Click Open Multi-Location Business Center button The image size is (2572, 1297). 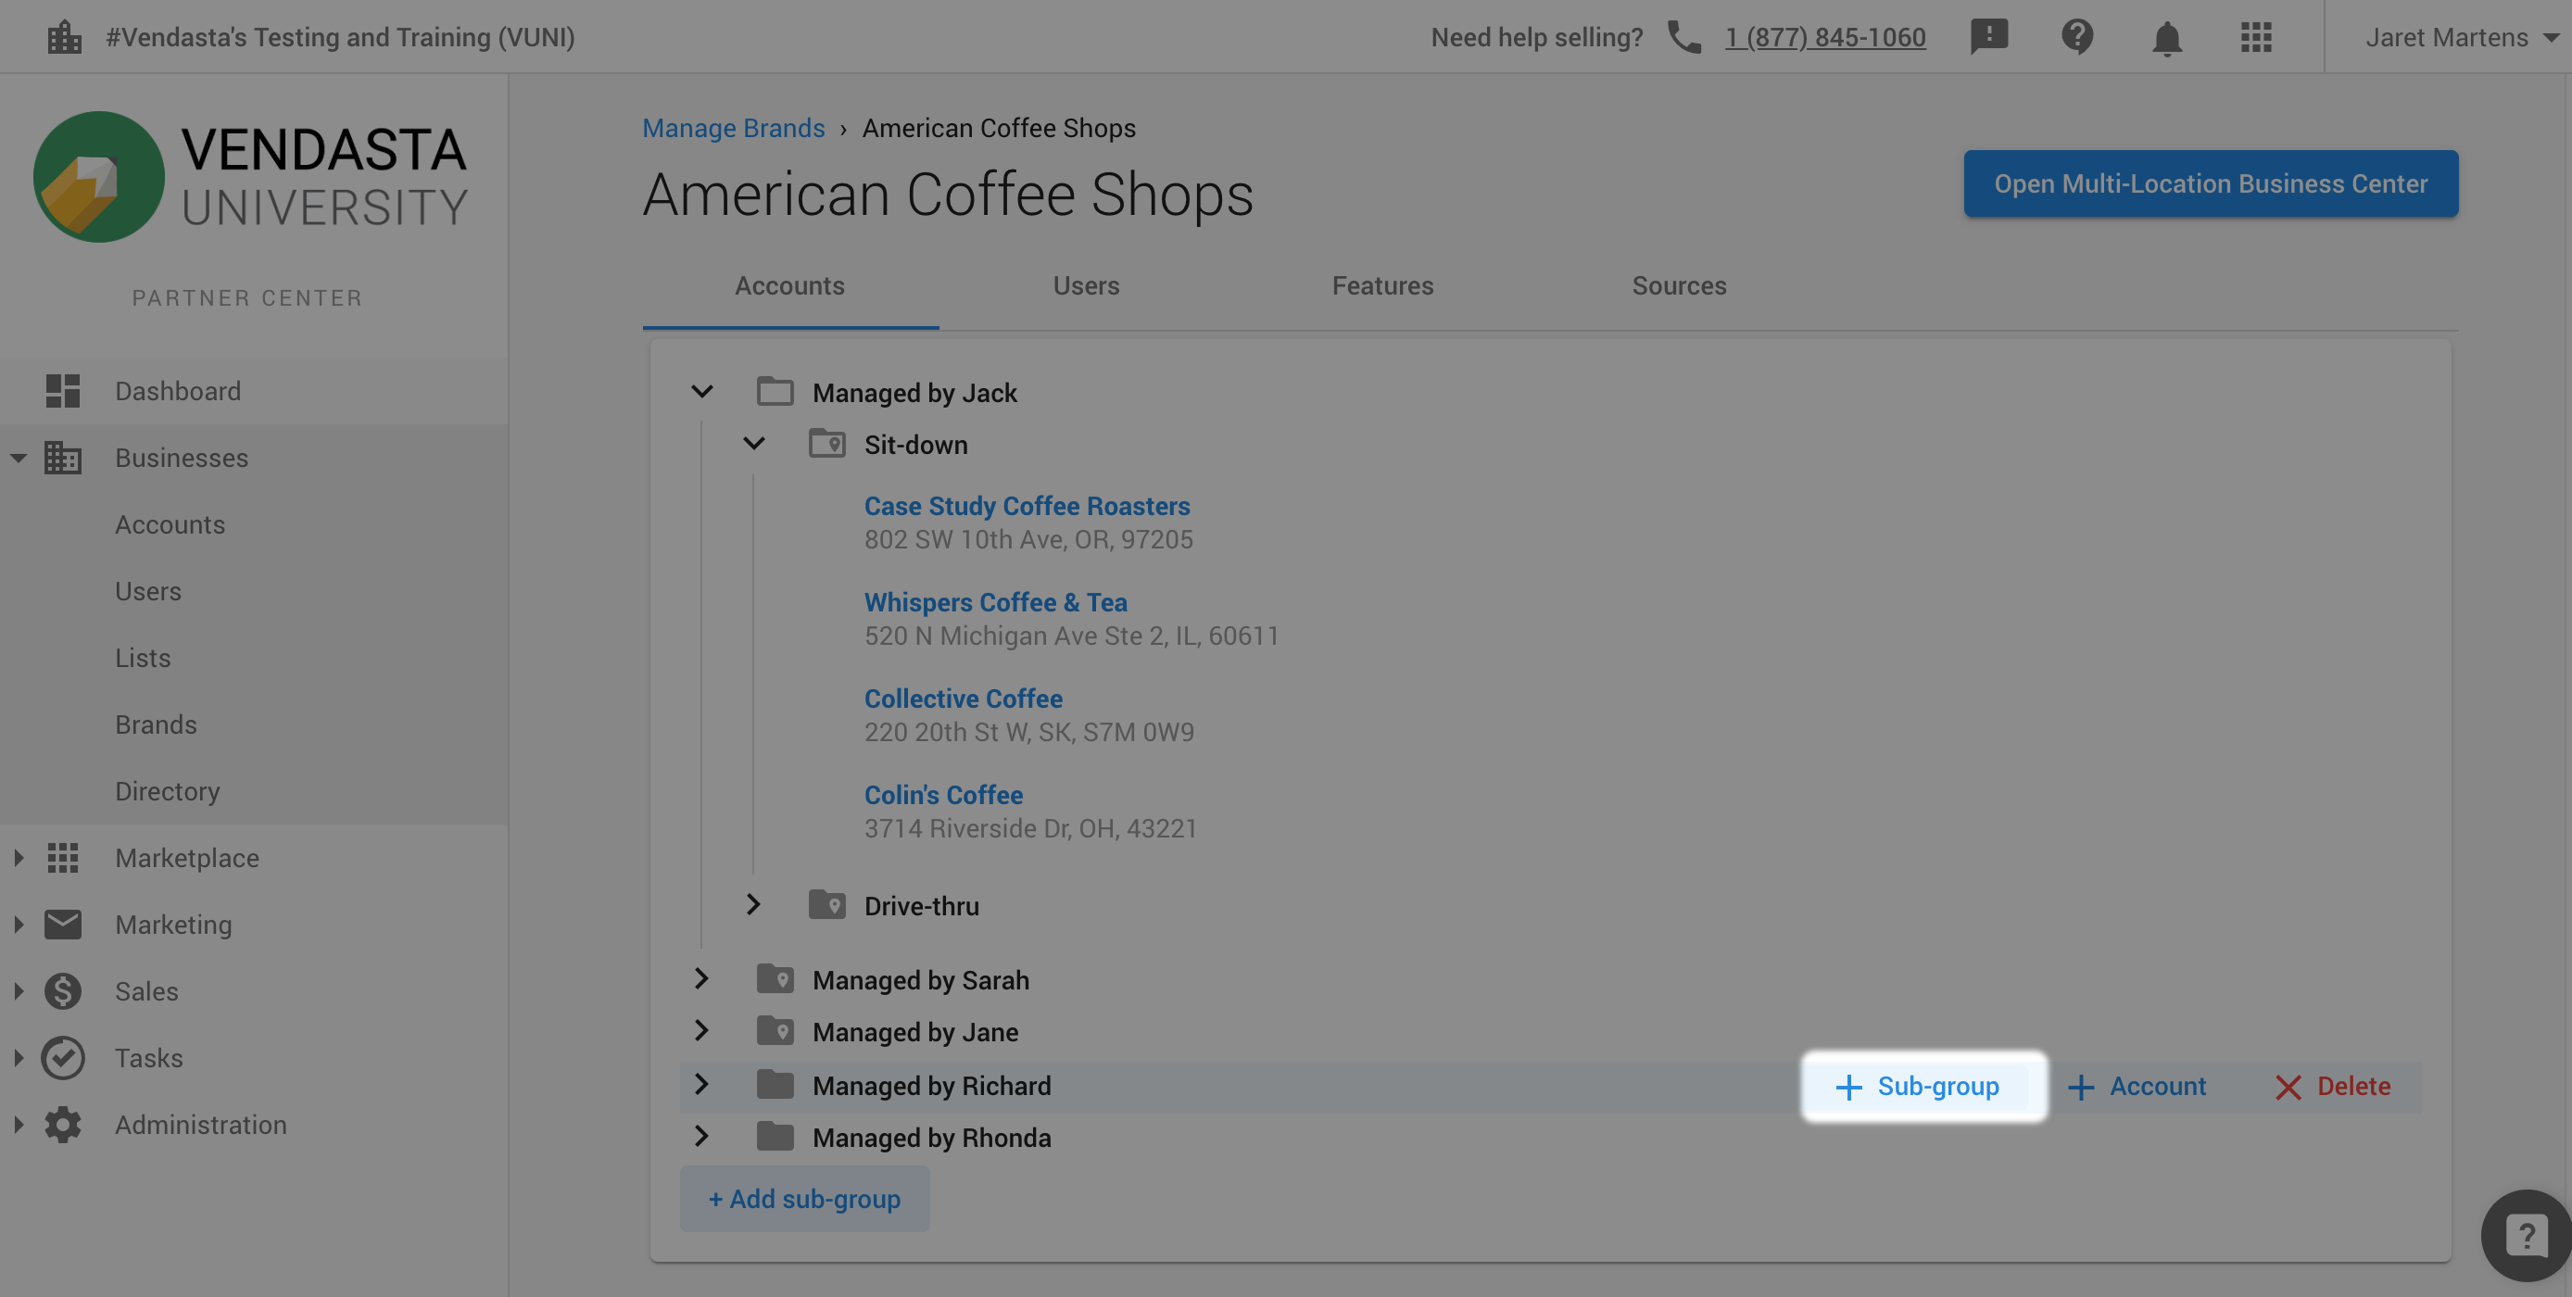pyautogui.click(x=2211, y=183)
